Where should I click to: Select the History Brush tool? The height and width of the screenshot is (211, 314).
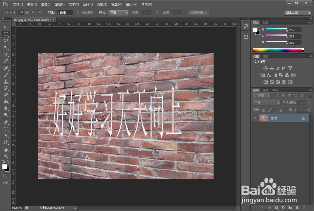click(6, 88)
